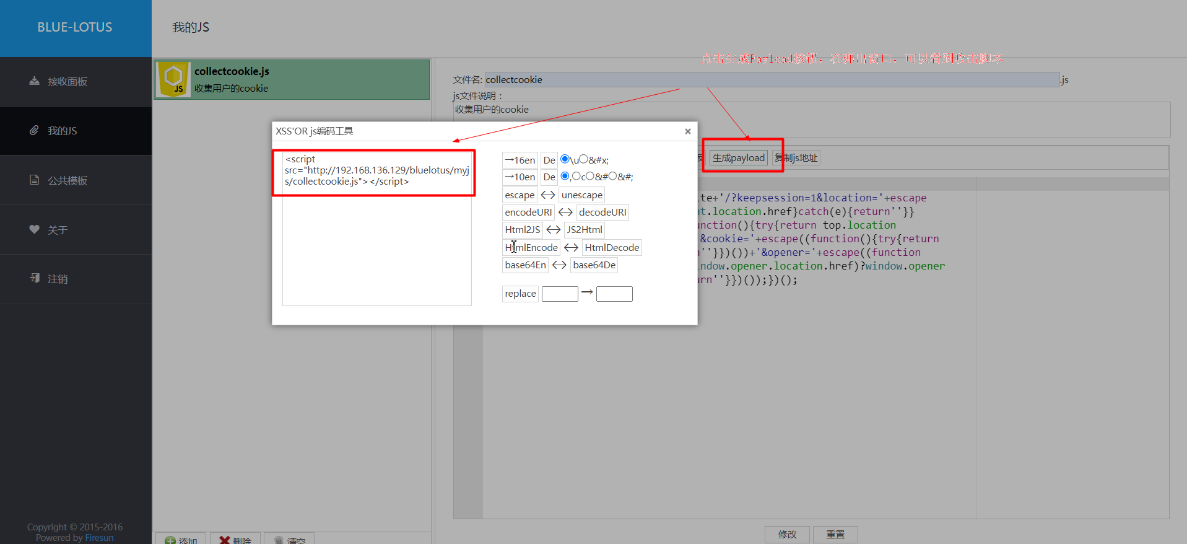The image size is (1187, 544).
Task: Select the &# radio option without semicolon
Action: 590,176
